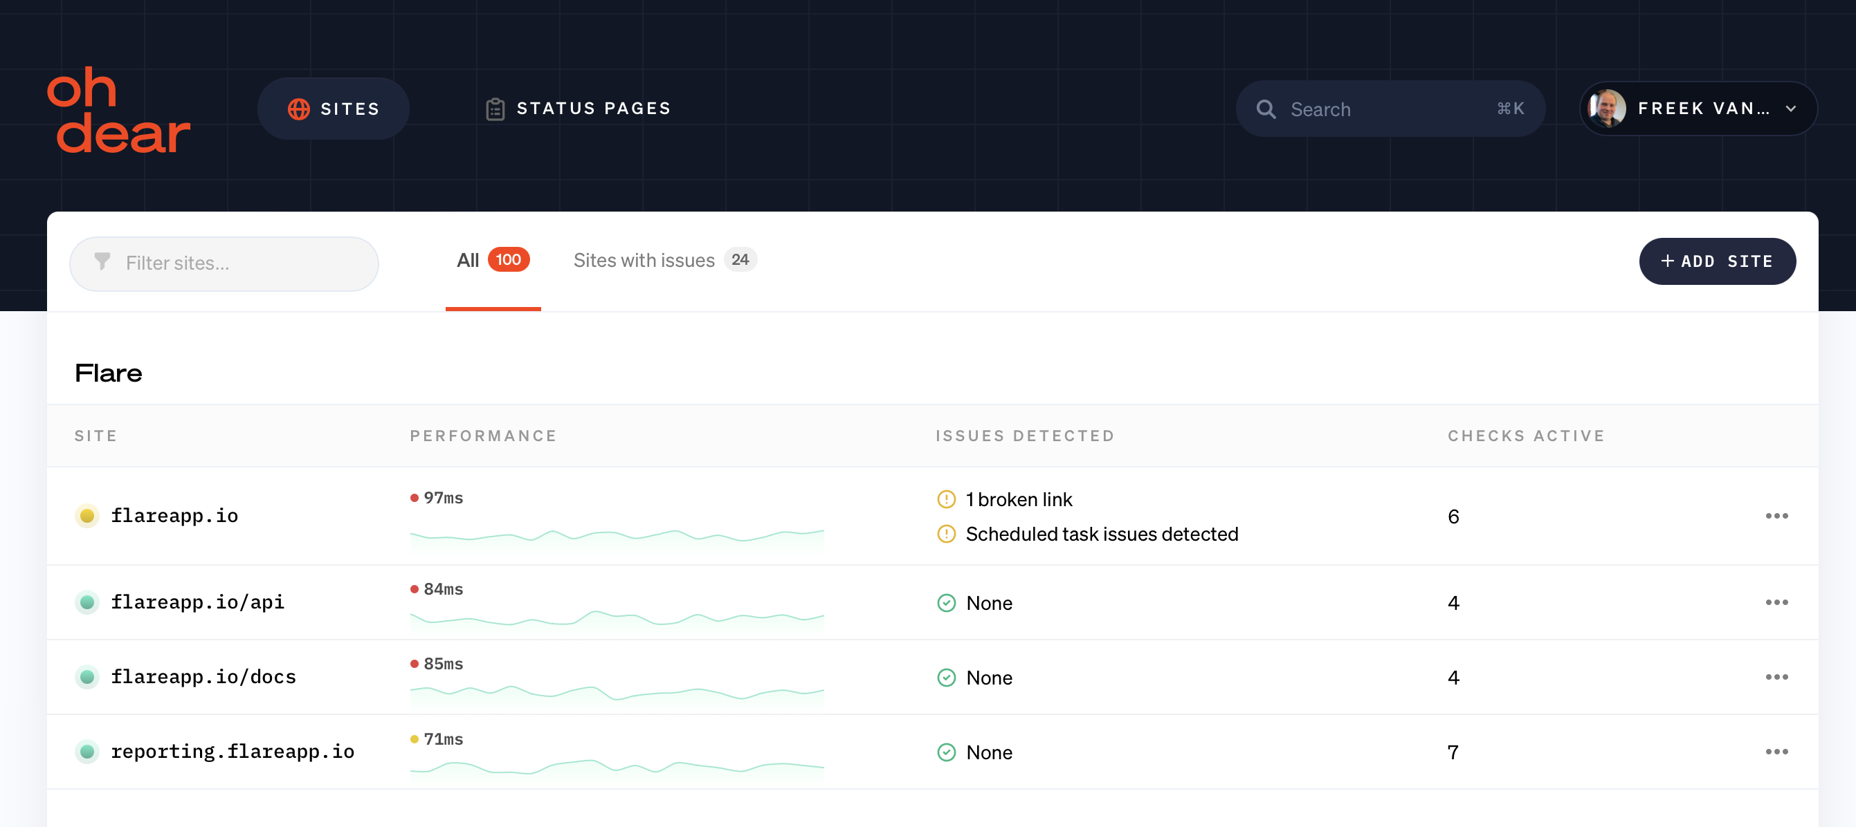Click the Flare group heading
This screenshot has height=827, width=1856.
[109, 373]
